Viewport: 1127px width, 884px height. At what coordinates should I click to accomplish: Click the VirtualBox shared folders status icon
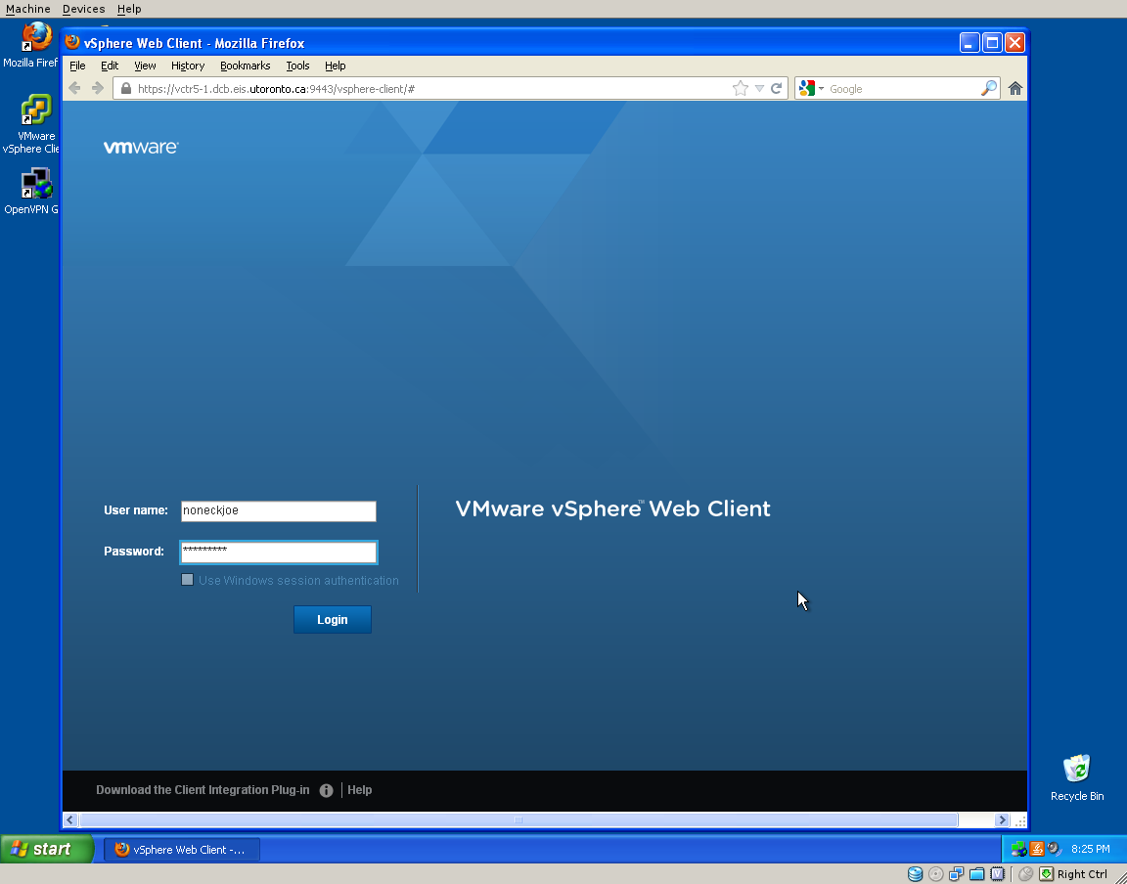[976, 874]
